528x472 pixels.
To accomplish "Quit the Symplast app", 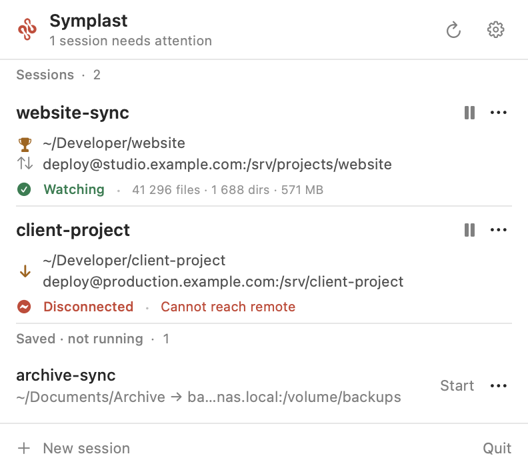I will (497, 448).
